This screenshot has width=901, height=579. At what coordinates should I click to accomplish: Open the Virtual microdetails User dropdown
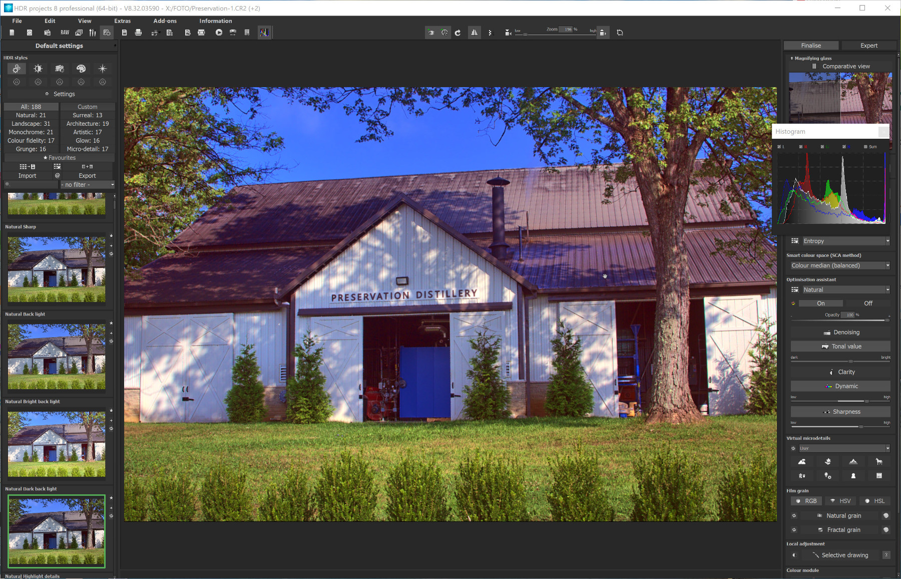(844, 448)
